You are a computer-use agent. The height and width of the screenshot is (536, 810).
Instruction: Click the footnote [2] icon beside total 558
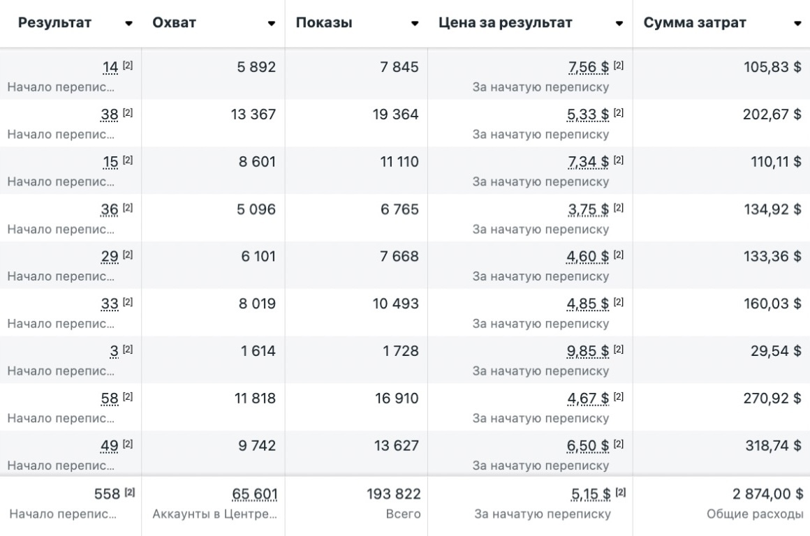point(130,493)
